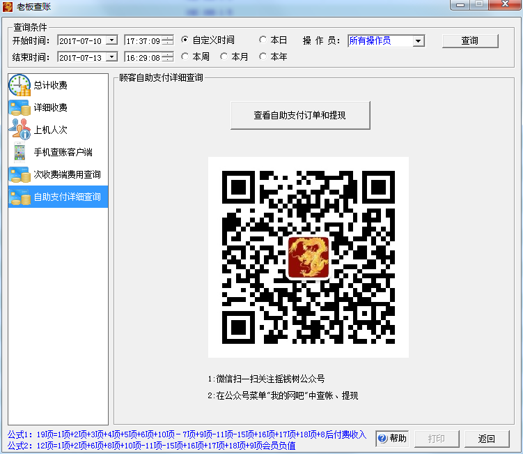Image resolution: width=523 pixels, height=454 pixels.
Task: Click the 帮助 help button
Action: click(393, 438)
